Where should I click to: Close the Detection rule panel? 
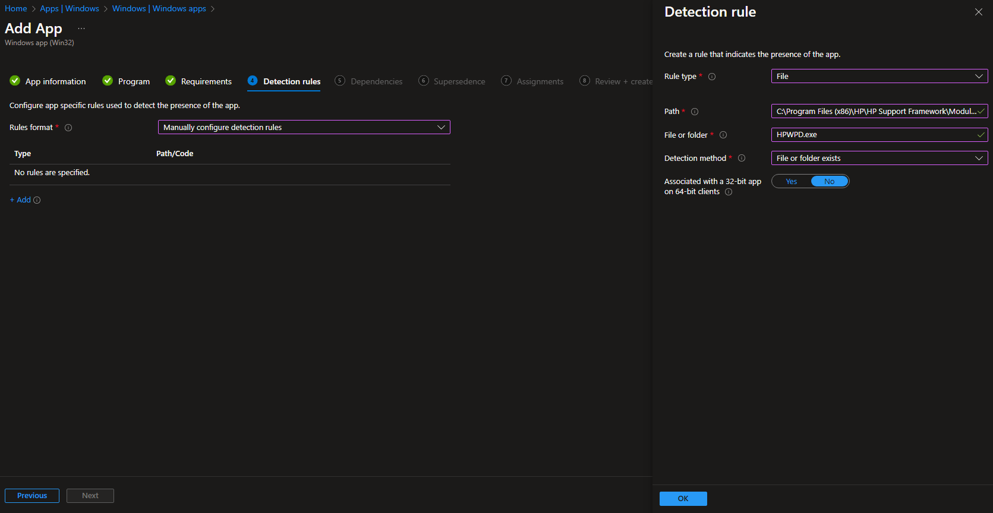(979, 12)
